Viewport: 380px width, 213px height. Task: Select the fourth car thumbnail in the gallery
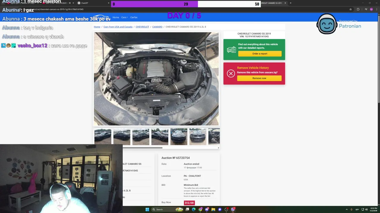pos(160,136)
